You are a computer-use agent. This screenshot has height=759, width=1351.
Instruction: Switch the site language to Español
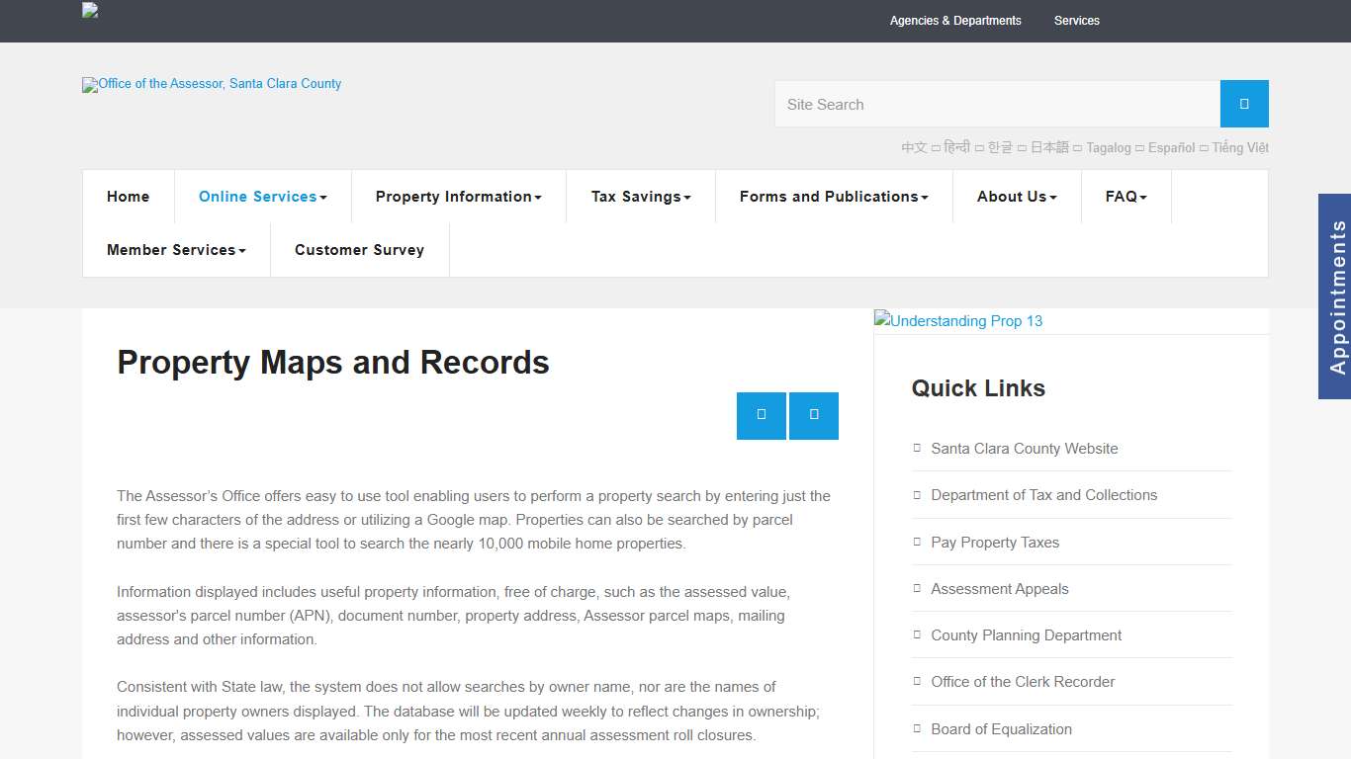1171,147
